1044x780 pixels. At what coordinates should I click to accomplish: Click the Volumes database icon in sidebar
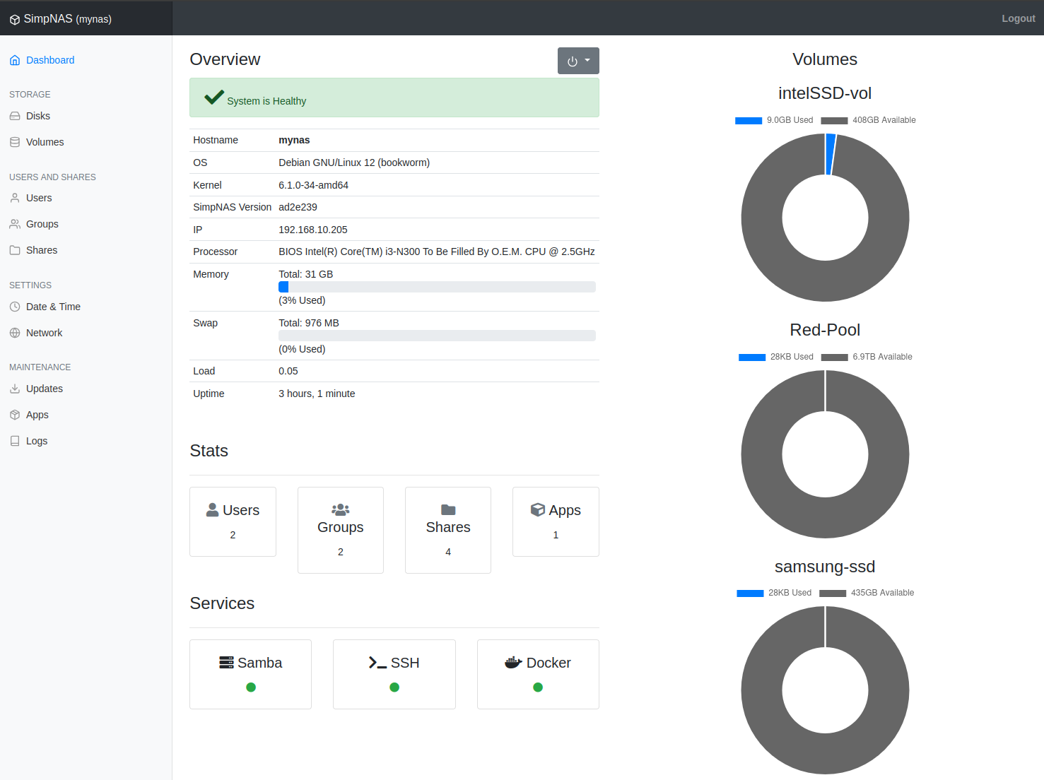(x=15, y=142)
